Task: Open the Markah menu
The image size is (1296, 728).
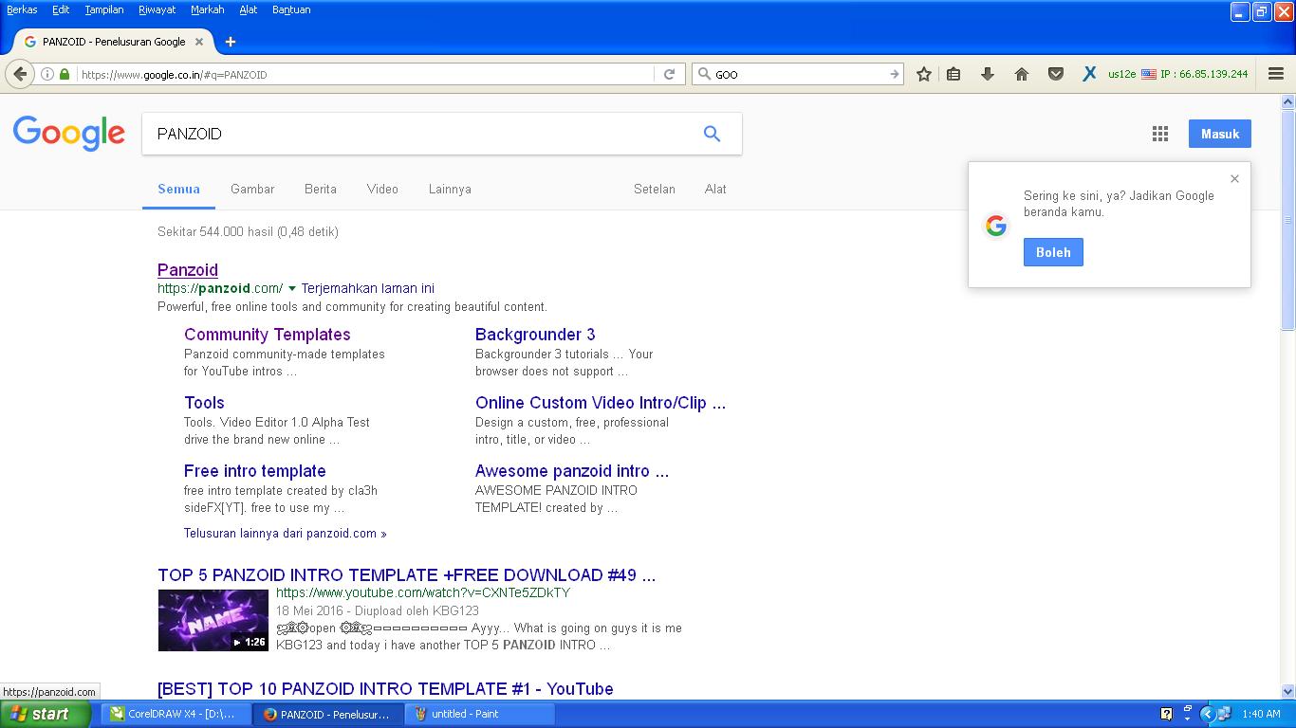Action: (207, 9)
